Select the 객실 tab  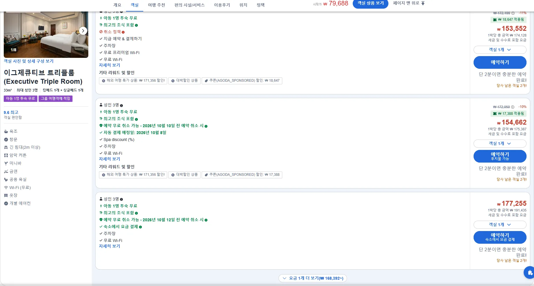click(135, 5)
